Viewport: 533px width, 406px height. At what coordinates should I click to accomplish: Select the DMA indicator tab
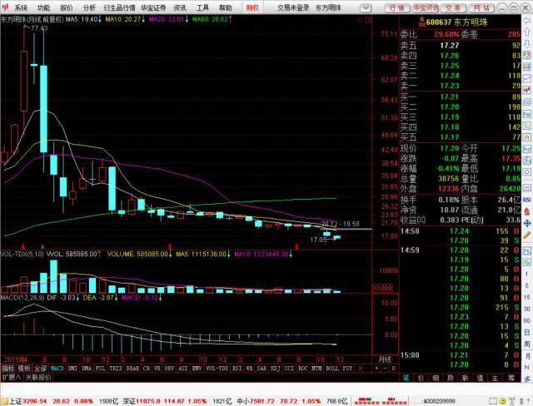[x=87, y=369]
